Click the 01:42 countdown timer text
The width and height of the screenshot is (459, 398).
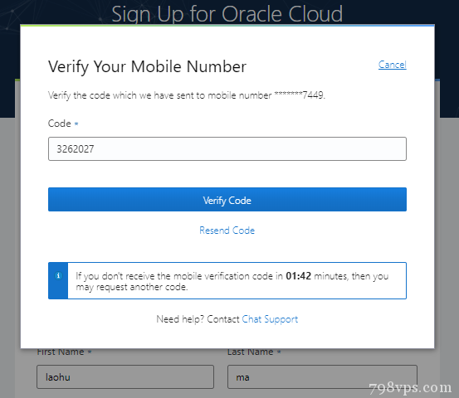298,276
